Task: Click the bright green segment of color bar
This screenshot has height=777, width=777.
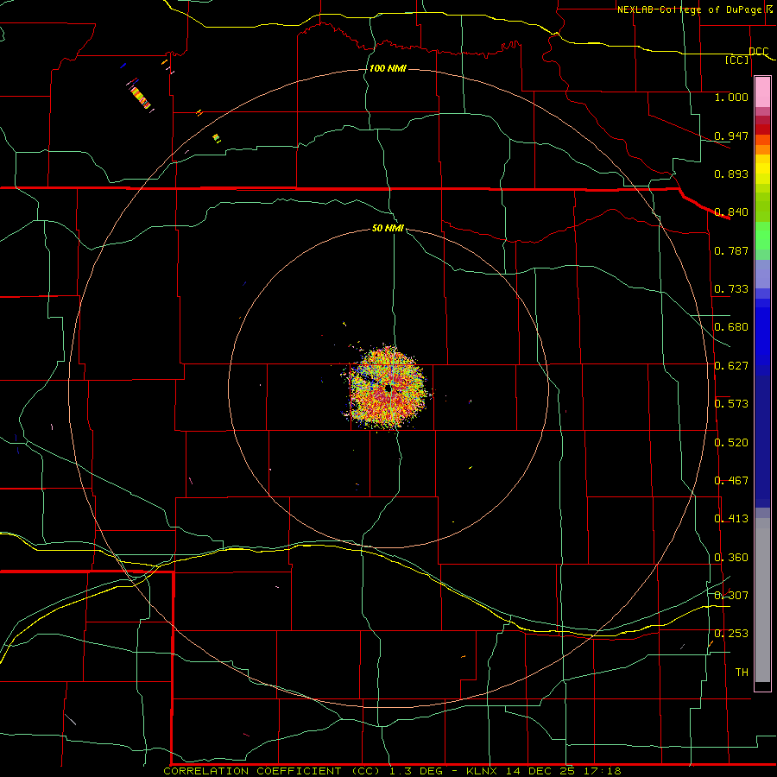Action: (762, 236)
